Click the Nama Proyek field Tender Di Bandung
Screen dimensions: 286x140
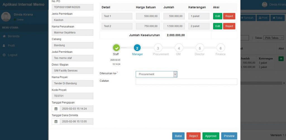click(73, 83)
